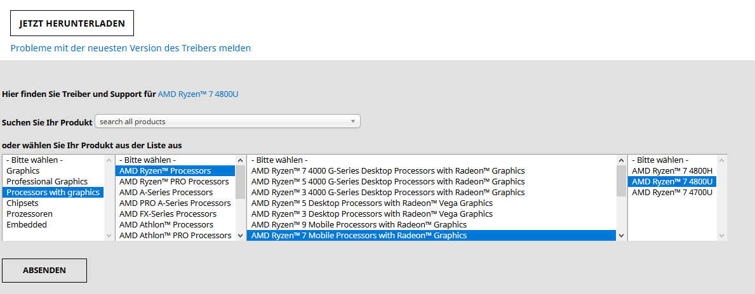Open the 'Probleme mit der neuesten Version' link

[x=130, y=48]
